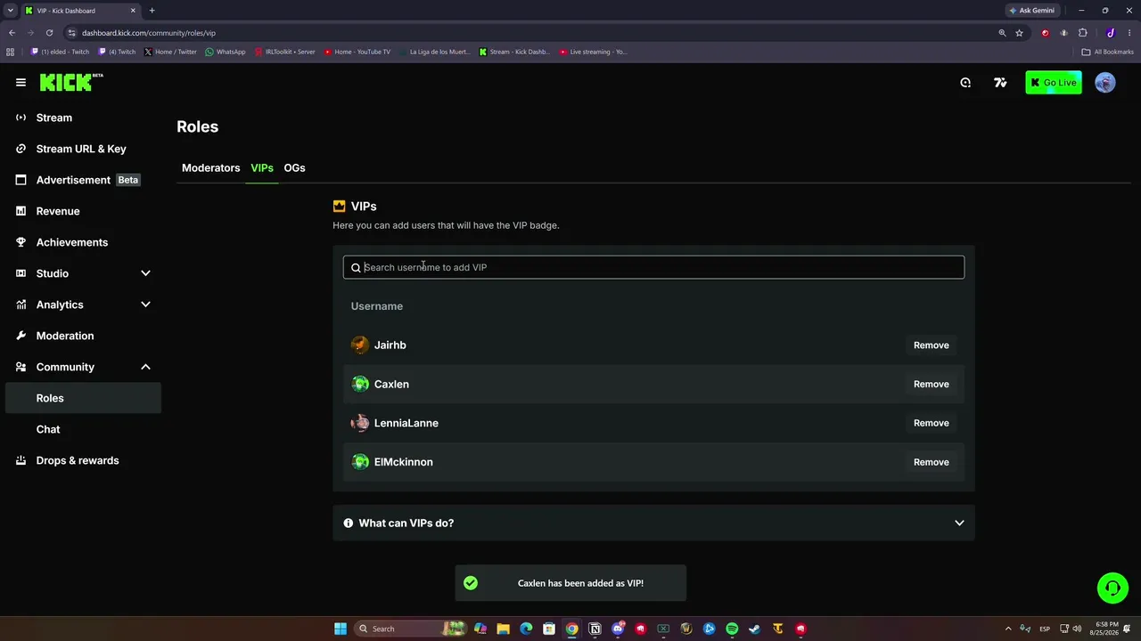Open the All Bookmarks folder
Viewport: 1141px width, 641px height.
click(x=1107, y=52)
